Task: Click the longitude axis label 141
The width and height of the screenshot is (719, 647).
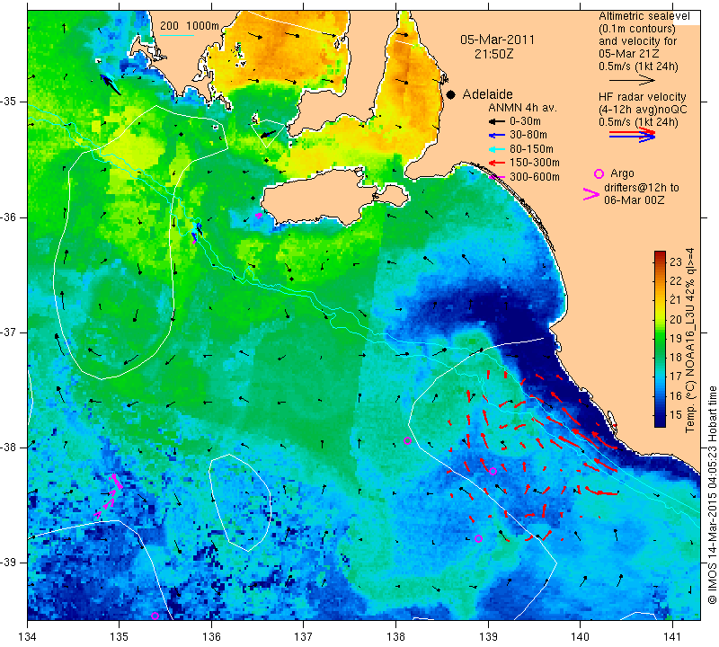Action: pos(672,636)
